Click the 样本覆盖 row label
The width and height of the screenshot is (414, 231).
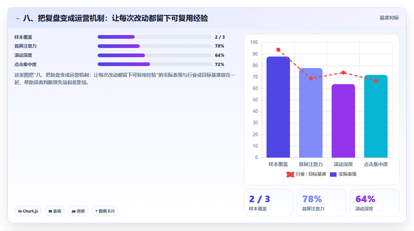click(x=23, y=37)
